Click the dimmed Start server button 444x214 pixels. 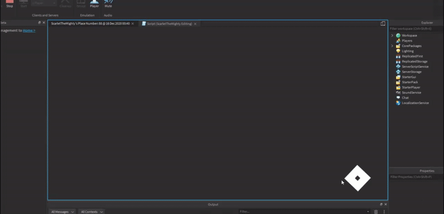pyautogui.click(x=24, y=4)
